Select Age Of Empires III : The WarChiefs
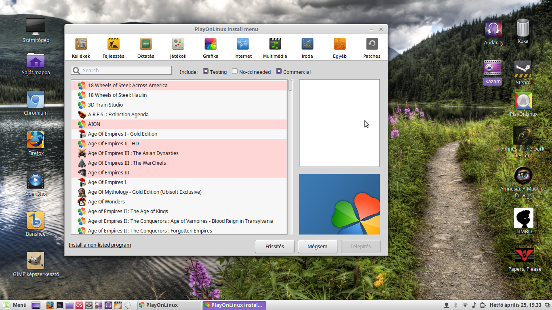552x310 pixels. (x=179, y=163)
